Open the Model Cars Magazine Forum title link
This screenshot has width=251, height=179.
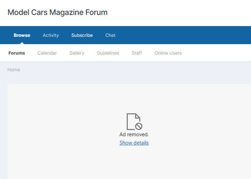57,12
